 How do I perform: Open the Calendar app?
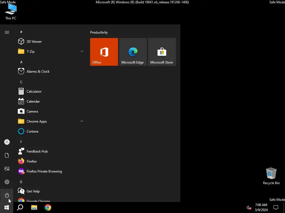(x=51, y=102)
